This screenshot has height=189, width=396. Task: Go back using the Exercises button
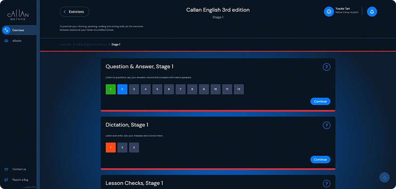tap(74, 12)
